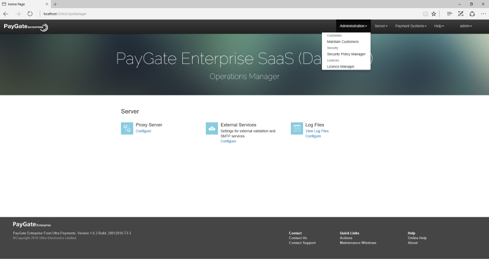Screen dimensions: 489x264
Task: Open reading view in browser
Action: tap(425, 14)
